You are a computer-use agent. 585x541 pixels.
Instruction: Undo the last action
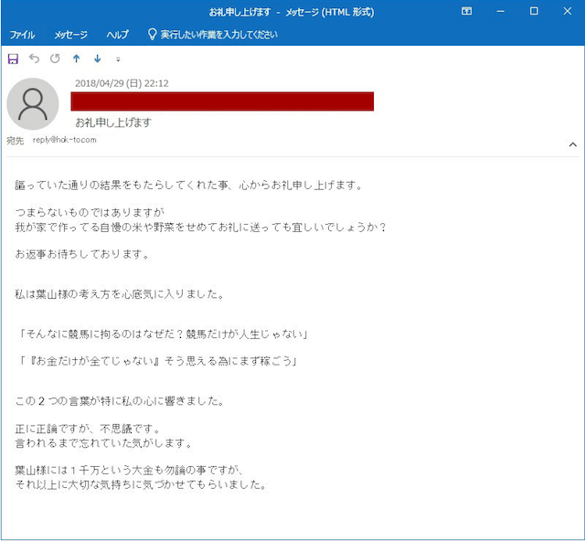click(35, 58)
